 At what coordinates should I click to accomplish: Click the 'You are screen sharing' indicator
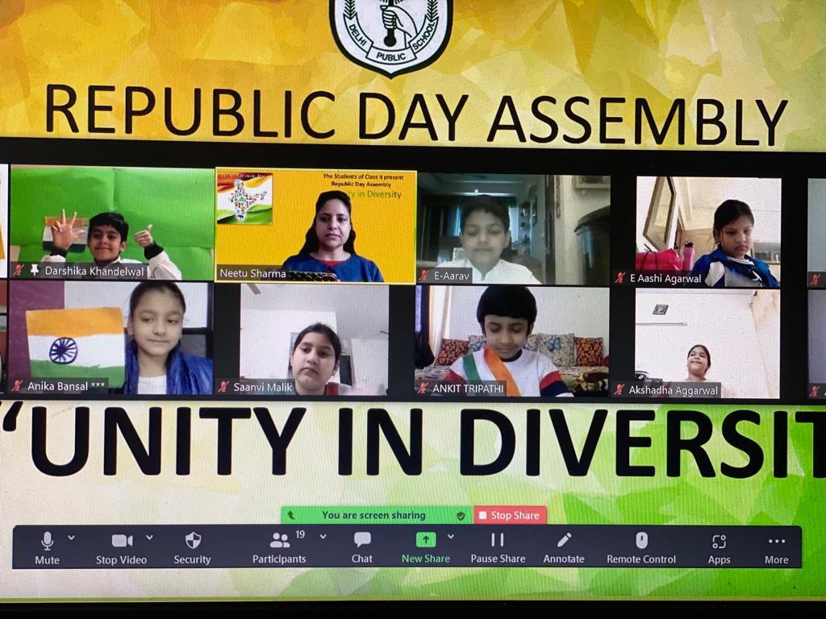[373, 515]
